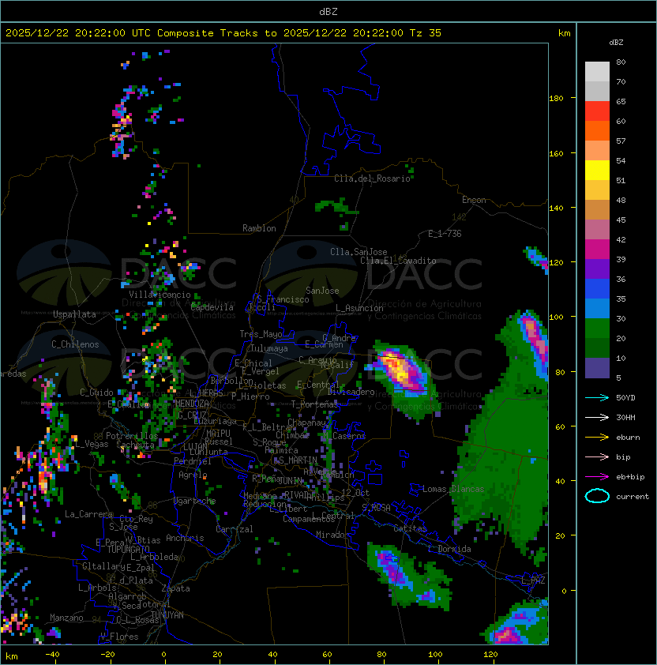
Task: Click the yellow eburn arrow in legend
Action: 597,438
